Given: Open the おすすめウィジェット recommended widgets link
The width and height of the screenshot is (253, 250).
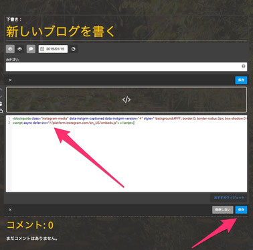Looking at the screenshot, I should point(229,198).
